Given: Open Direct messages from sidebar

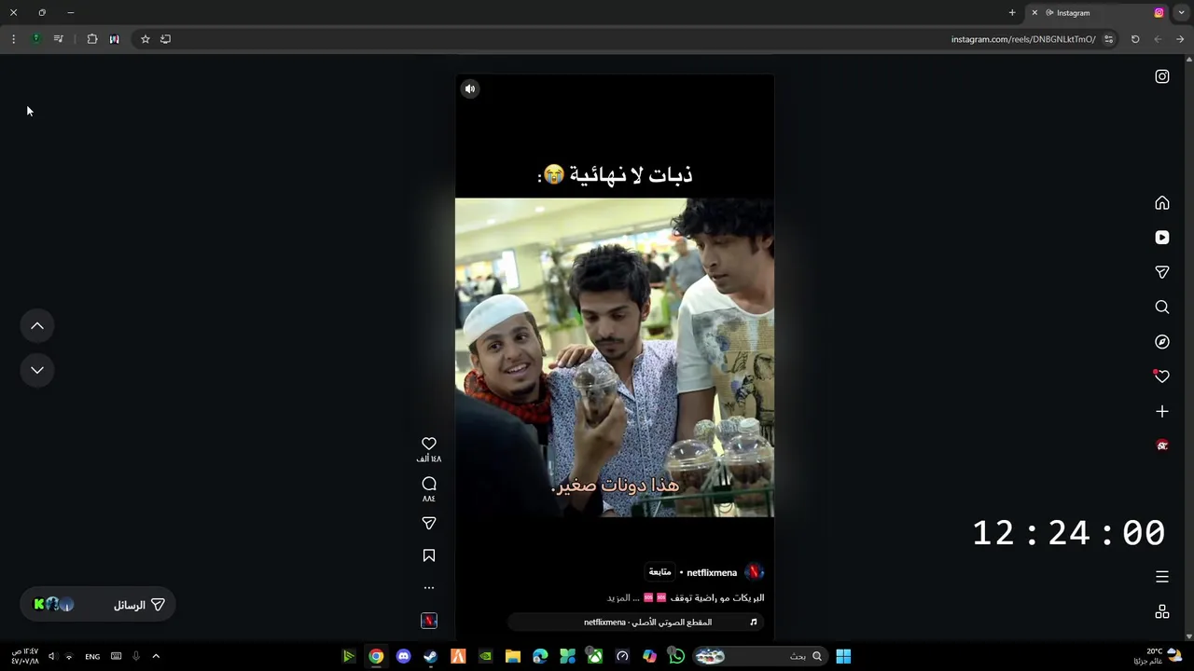Looking at the screenshot, I should (1162, 272).
